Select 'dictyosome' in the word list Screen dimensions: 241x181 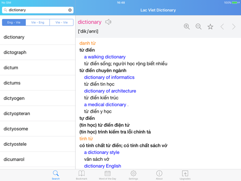[x=38, y=129]
